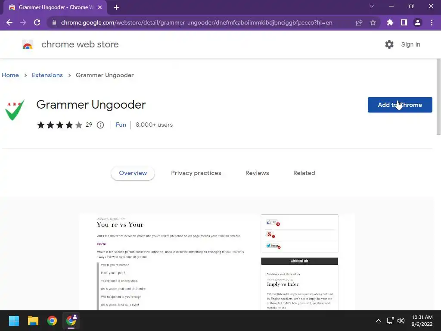441x331 pixels.
Task: Open Google Chrome from the taskbar
Action: [x=52, y=321]
